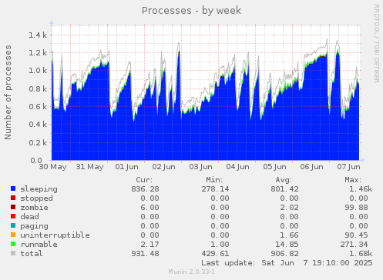Click the 'Number of processes' axis label
The height and width of the screenshot is (280, 383).
[8, 92]
